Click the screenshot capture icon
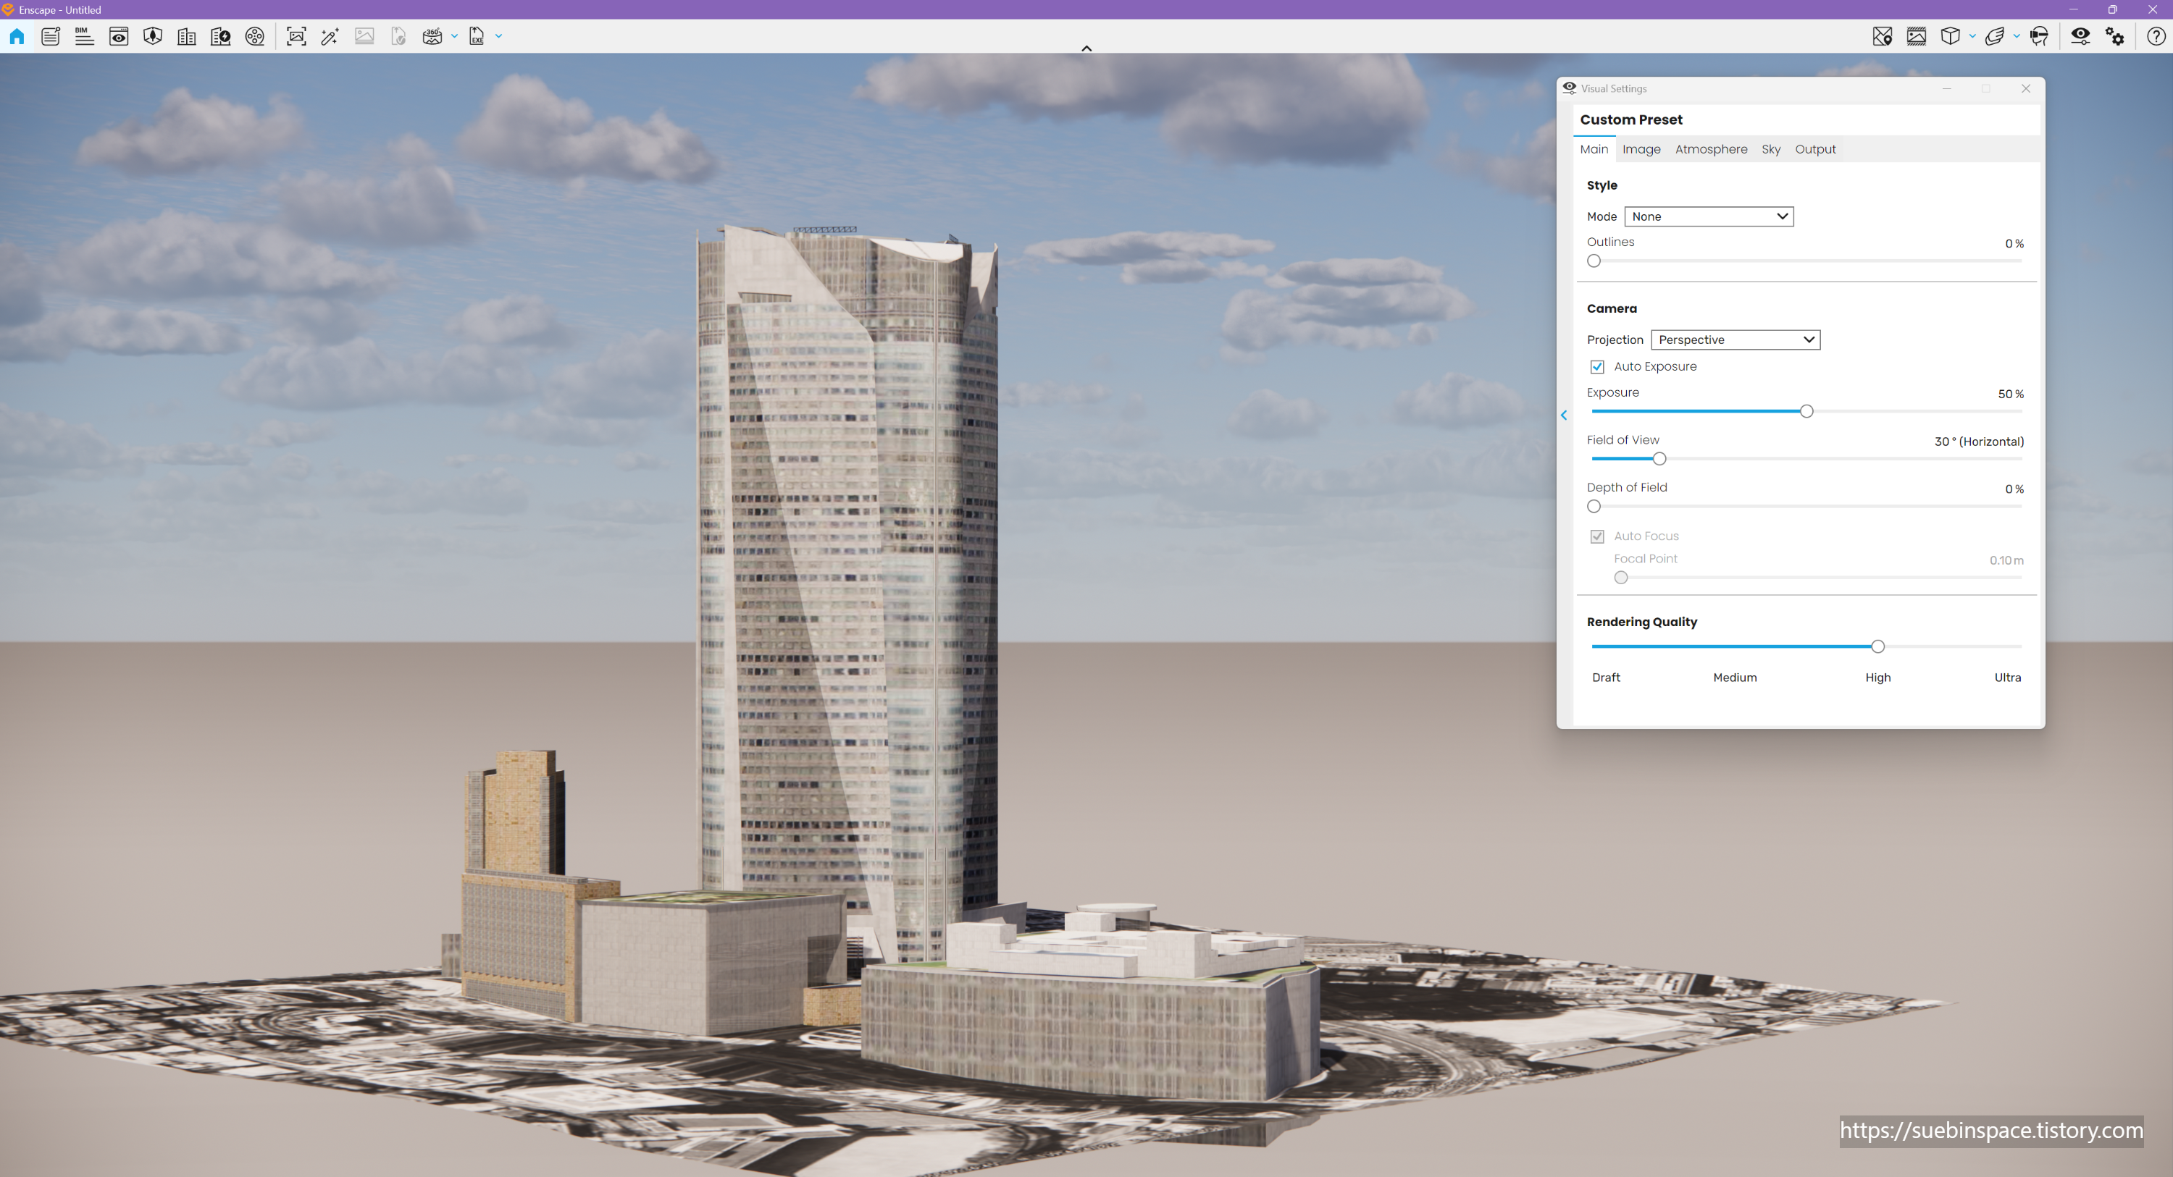The width and height of the screenshot is (2173, 1177). (x=296, y=36)
